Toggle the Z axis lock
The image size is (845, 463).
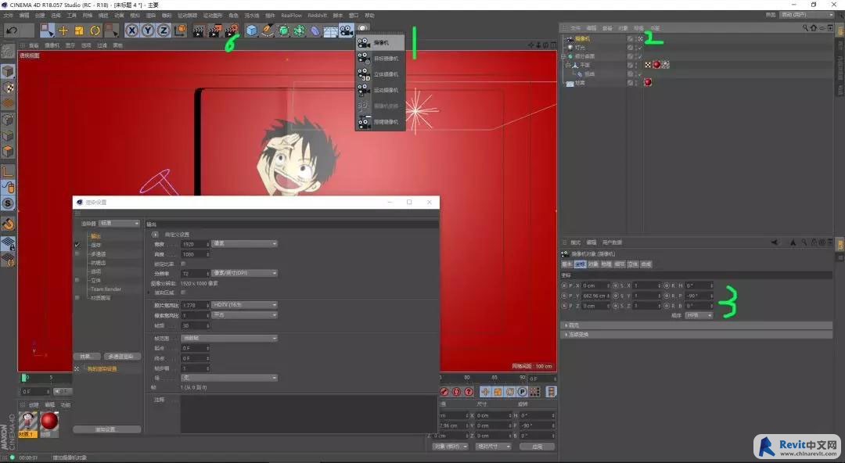point(164,31)
